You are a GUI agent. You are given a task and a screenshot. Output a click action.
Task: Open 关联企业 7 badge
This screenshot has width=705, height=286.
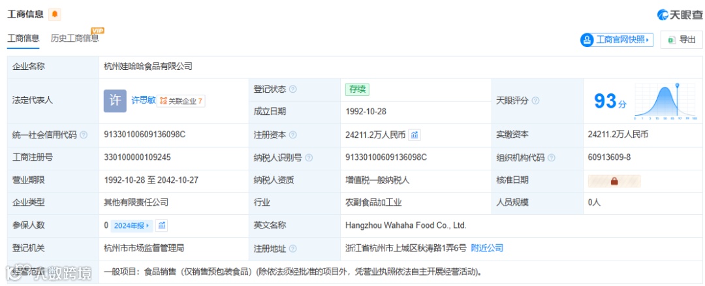point(181,101)
